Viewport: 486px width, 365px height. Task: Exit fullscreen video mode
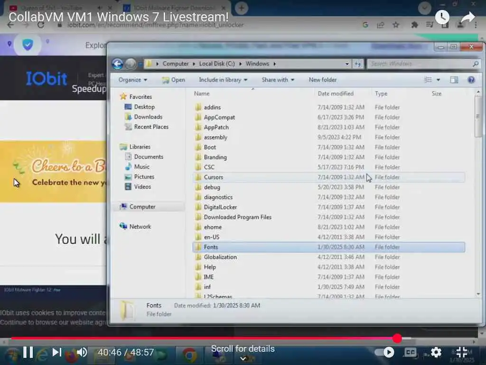click(x=461, y=352)
